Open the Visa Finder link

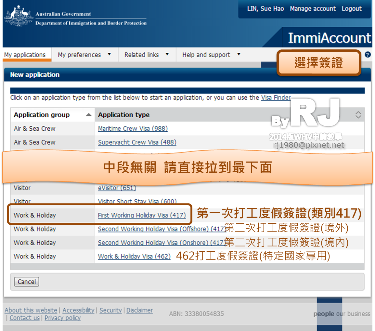coord(276,98)
